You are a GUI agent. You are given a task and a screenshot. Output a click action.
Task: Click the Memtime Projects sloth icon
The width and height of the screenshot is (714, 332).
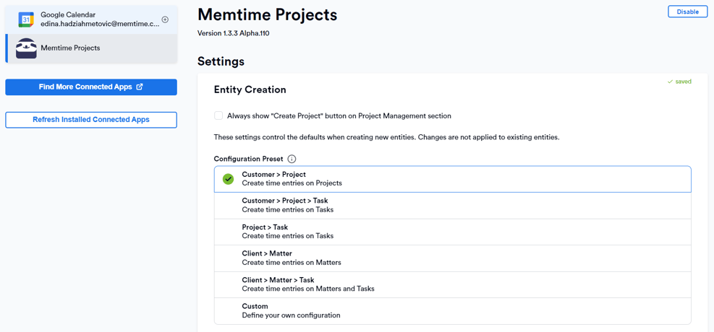coord(26,48)
